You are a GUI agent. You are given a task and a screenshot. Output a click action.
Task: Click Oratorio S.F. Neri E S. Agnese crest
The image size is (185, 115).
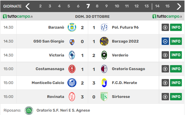pos(29,110)
